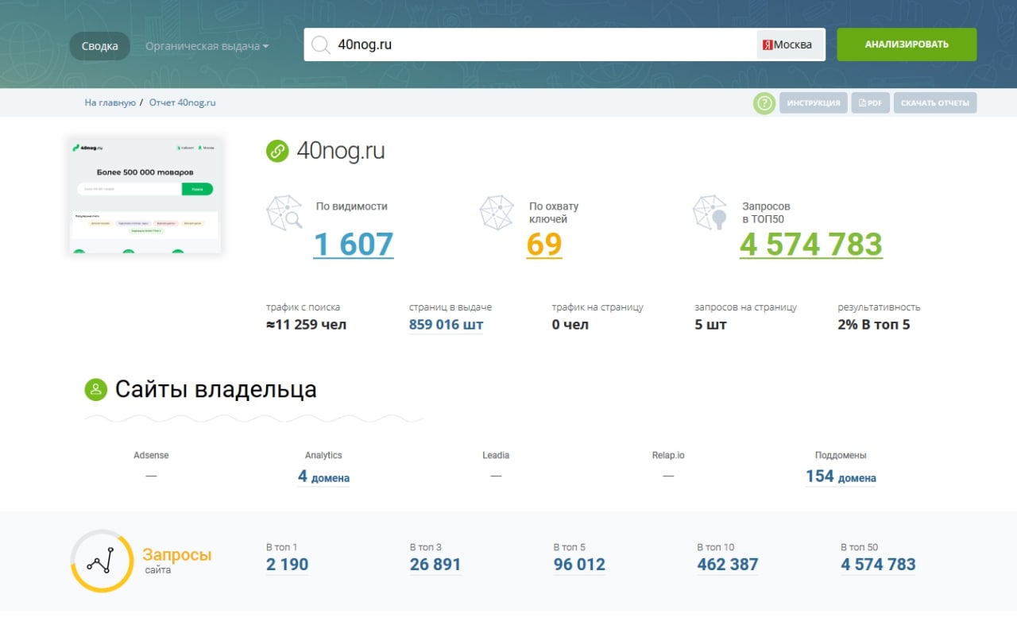Open В топ 5 value 96 012

tap(579, 565)
